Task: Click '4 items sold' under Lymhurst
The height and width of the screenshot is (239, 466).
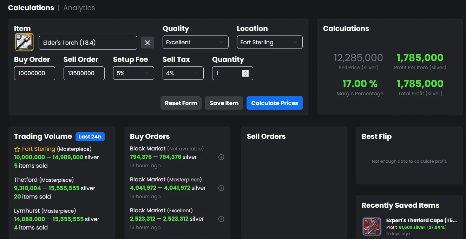Action: (x=31, y=227)
